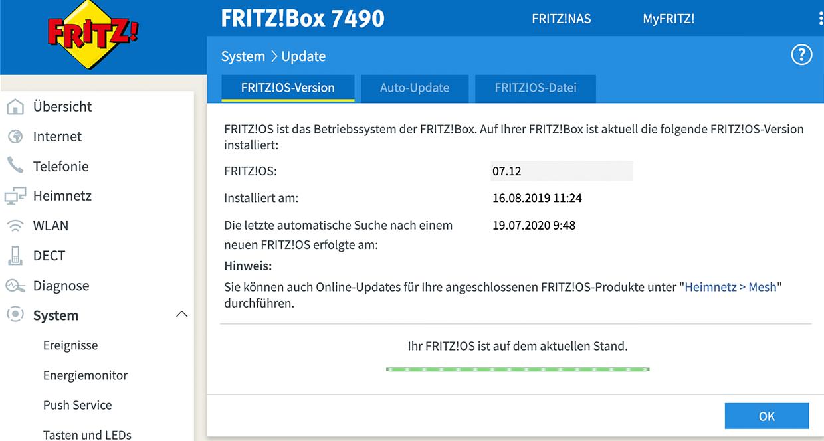The image size is (824, 441).
Task: Open Telefonie menu in sidebar
Action: [60, 166]
